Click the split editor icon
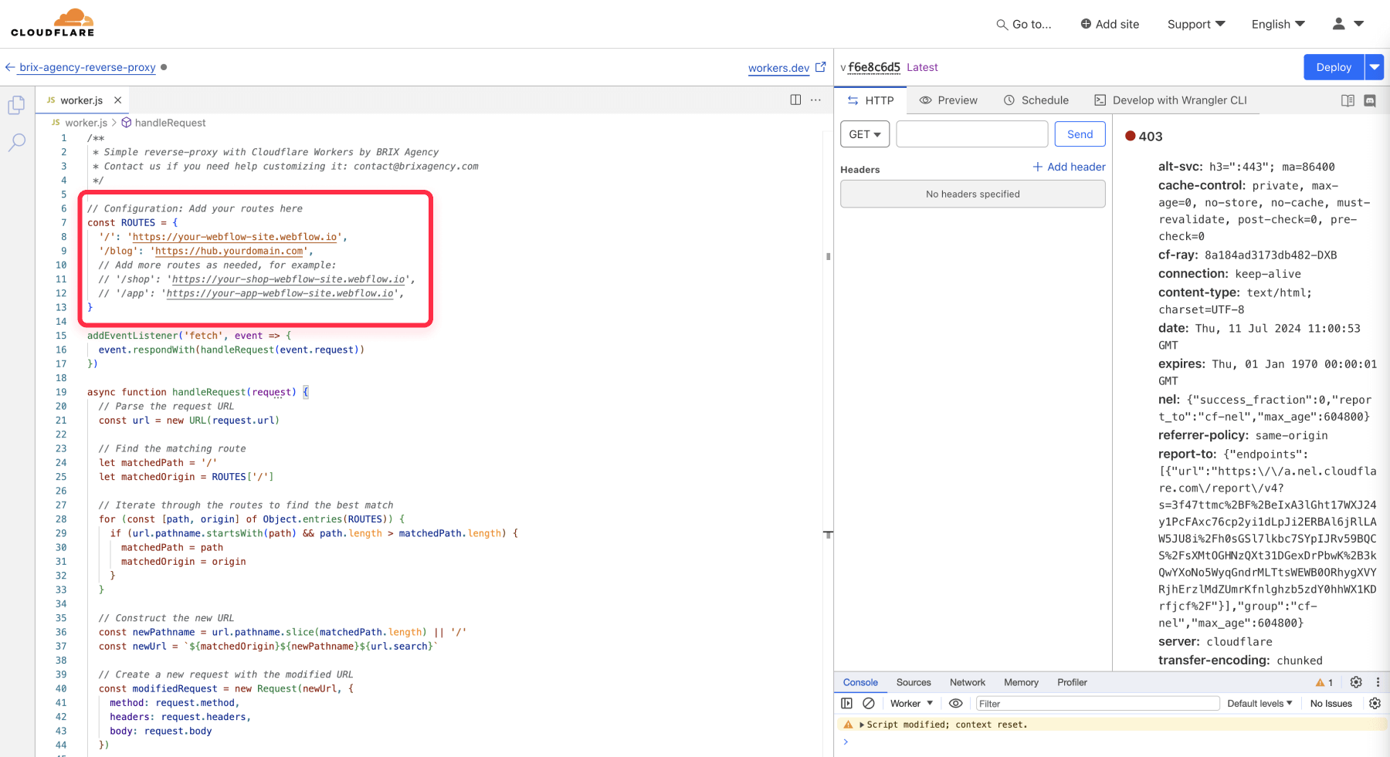The width and height of the screenshot is (1390, 757). [795, 100]
